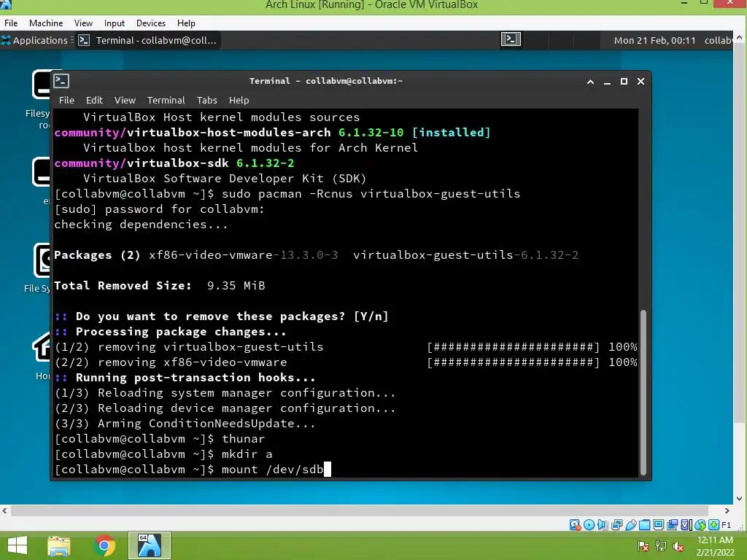Click the horizontal scrollbar right arrow
This screenshot has height=560, width=747.
[x=727, y=510]
